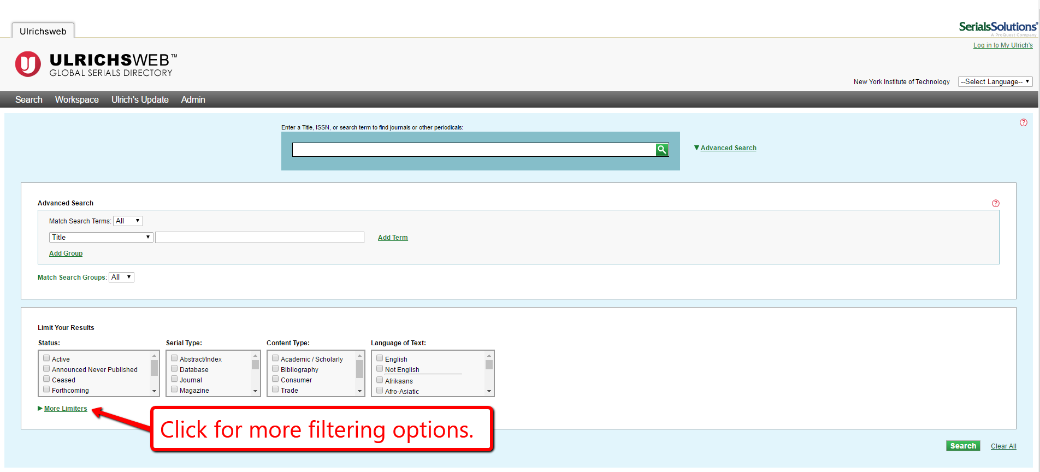Click Language of Text list up arrow

[x=489, y=356]
